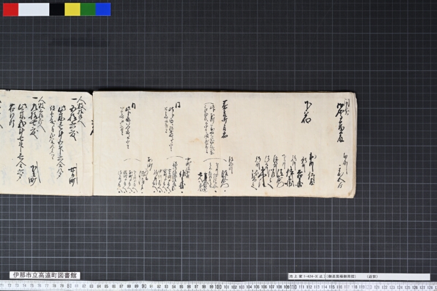
Task: Select the 120 mark on the ruler
Action: (368, 287)
